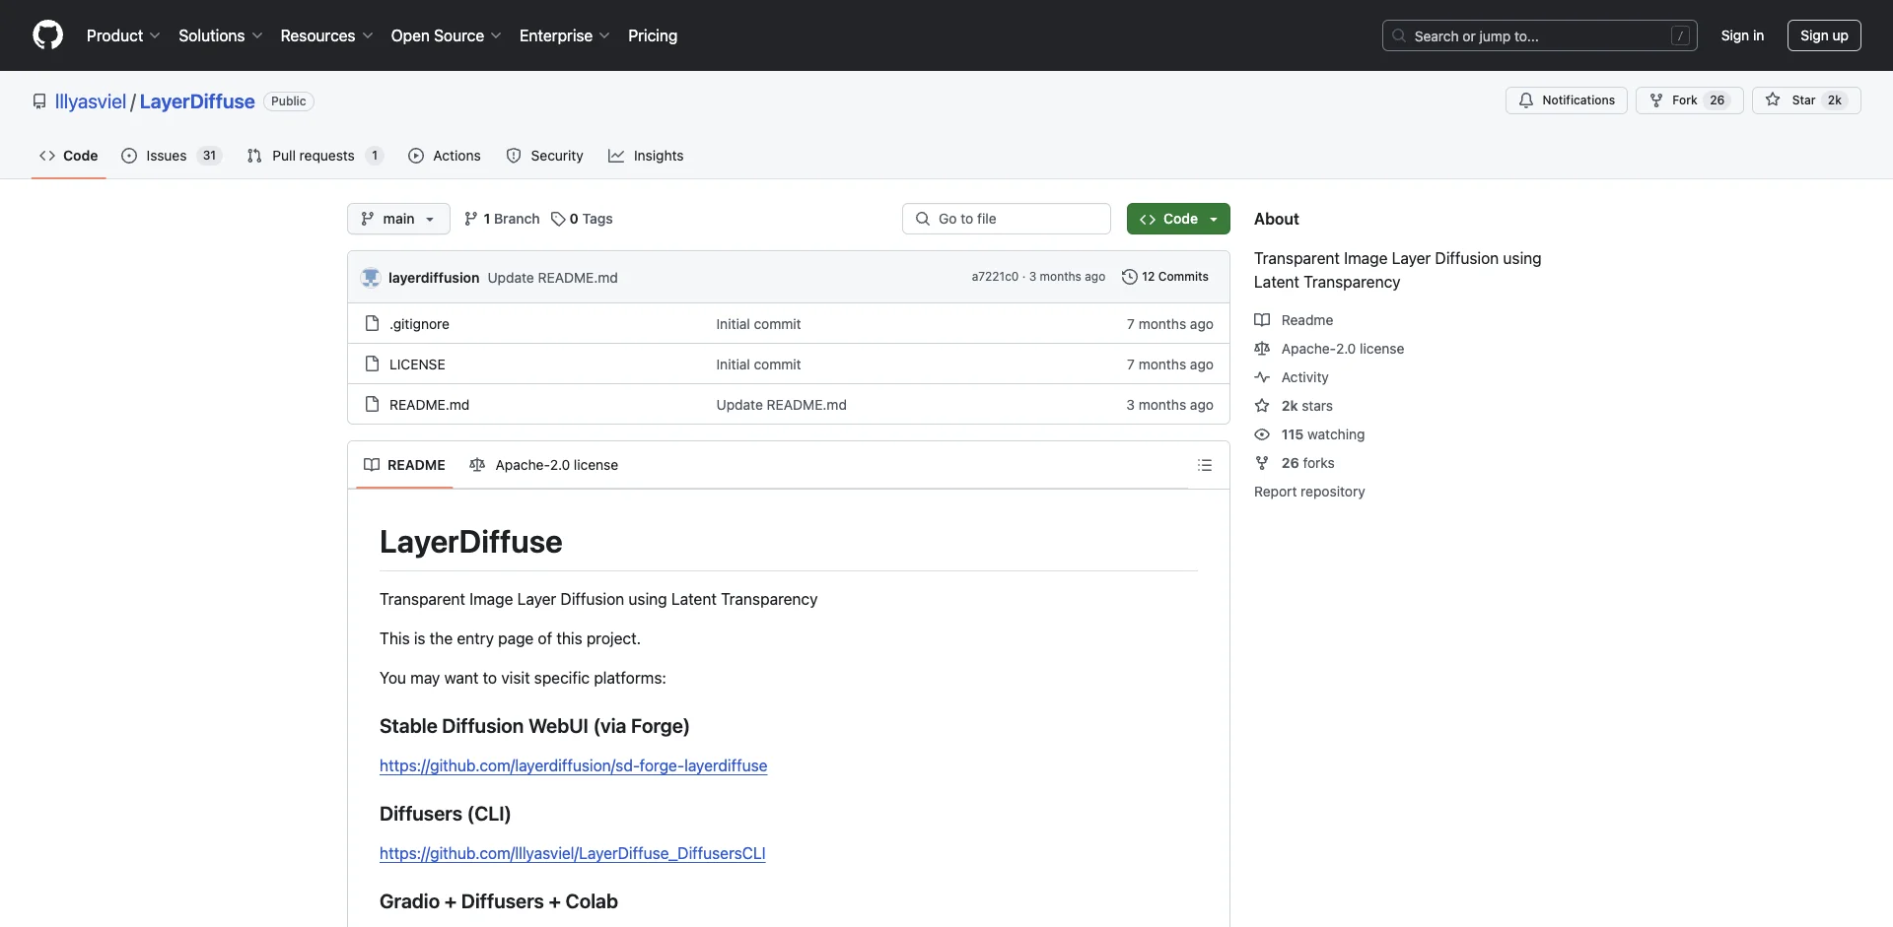Image resolution: width=1893 pixels, height=927 pixels.
Task: Click the eye icon beside 115 watching
Action: tap(1262, 434)
